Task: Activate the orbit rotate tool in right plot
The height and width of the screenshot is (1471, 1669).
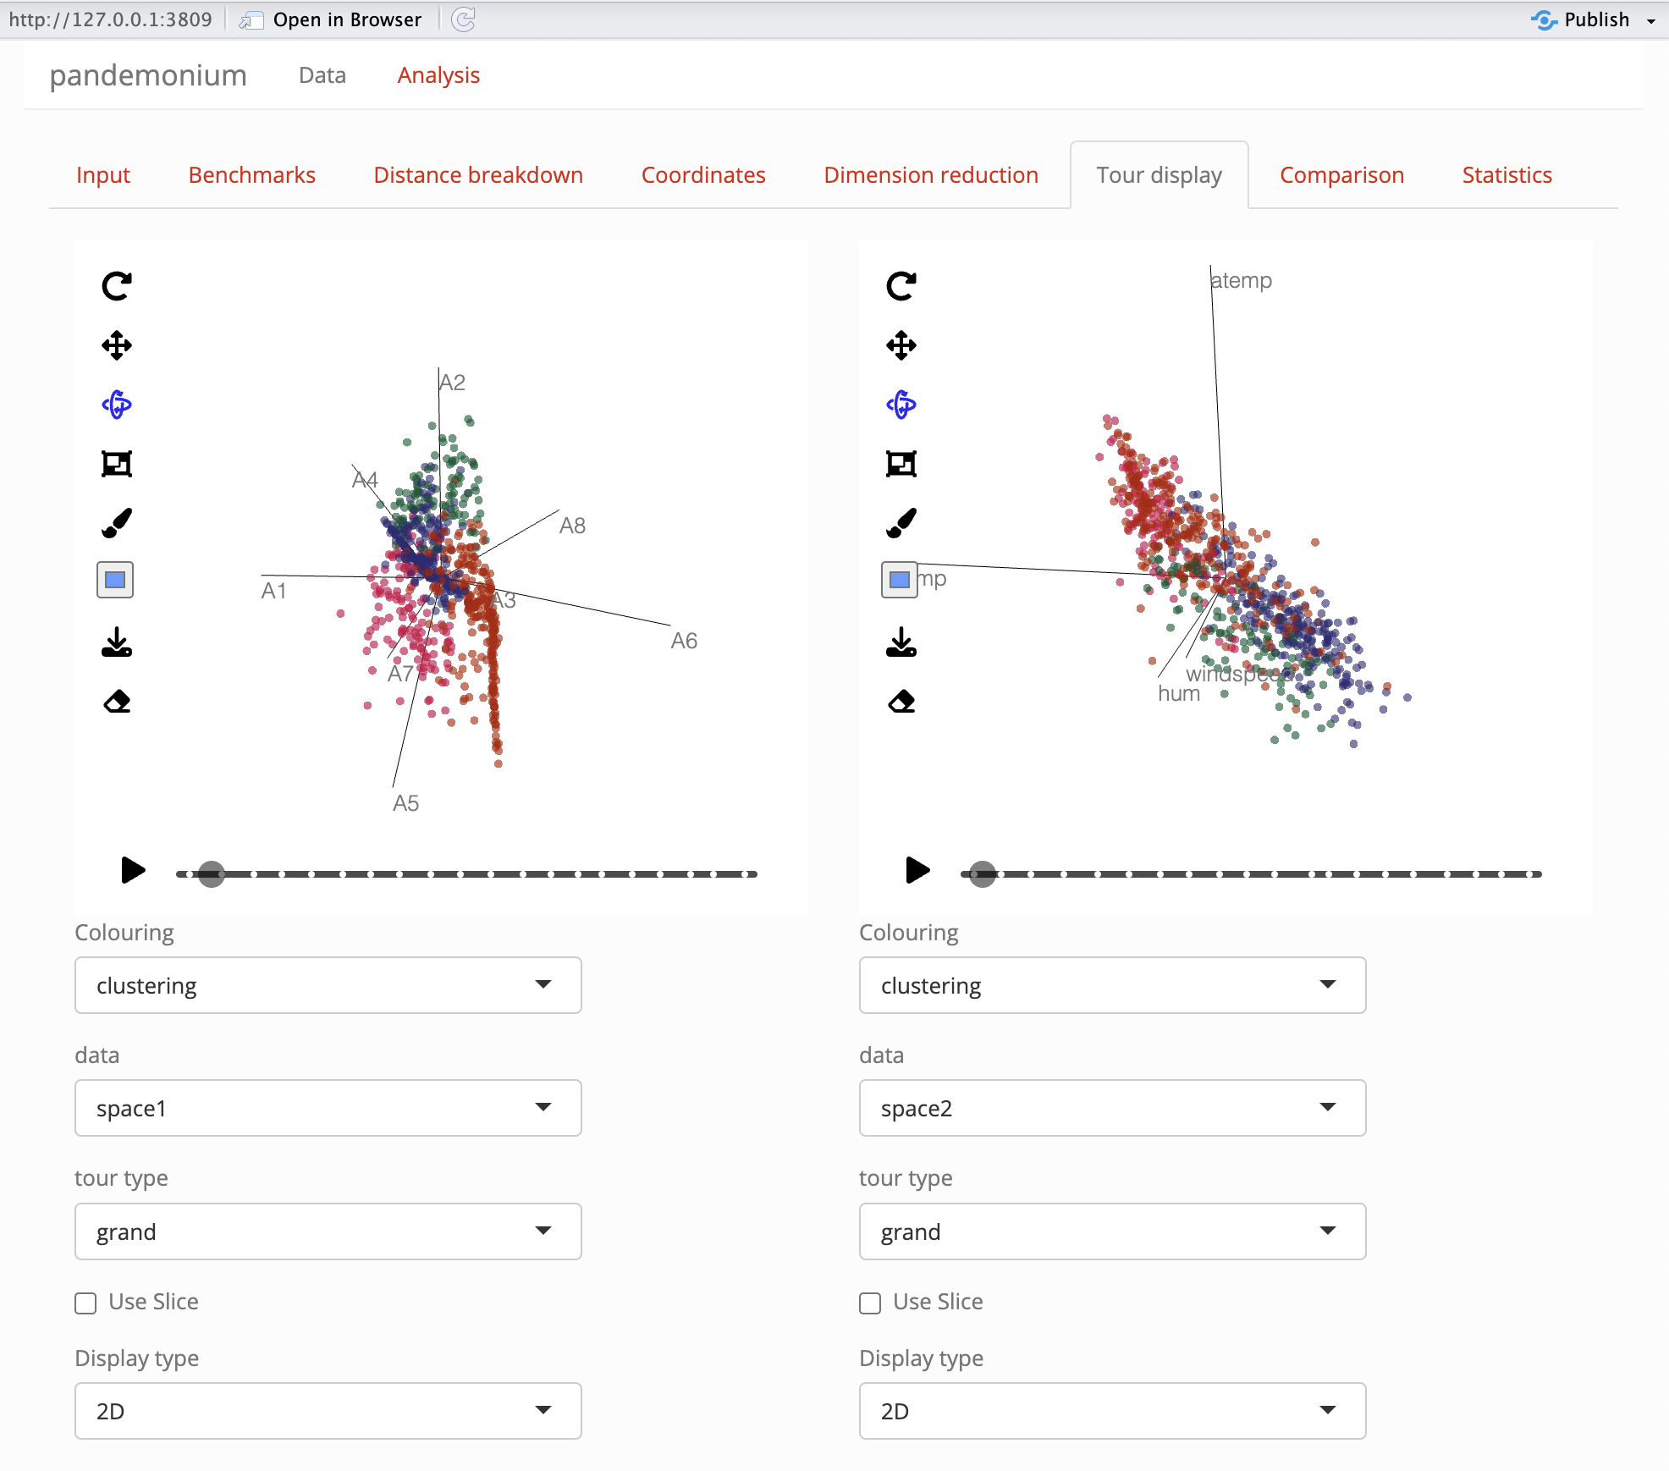Action: tap(901, 405)
